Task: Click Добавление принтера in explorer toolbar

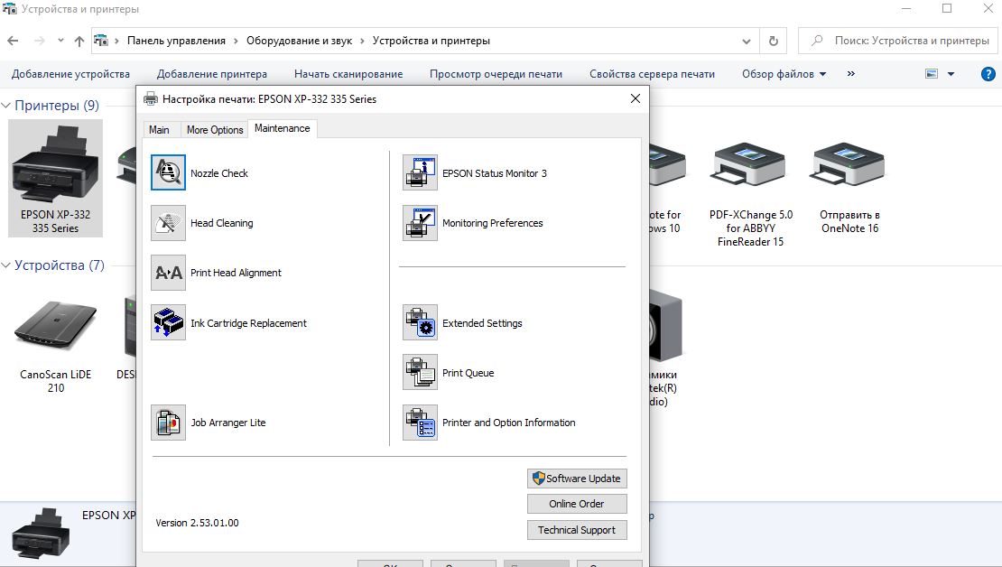Action: pos(212,74)
